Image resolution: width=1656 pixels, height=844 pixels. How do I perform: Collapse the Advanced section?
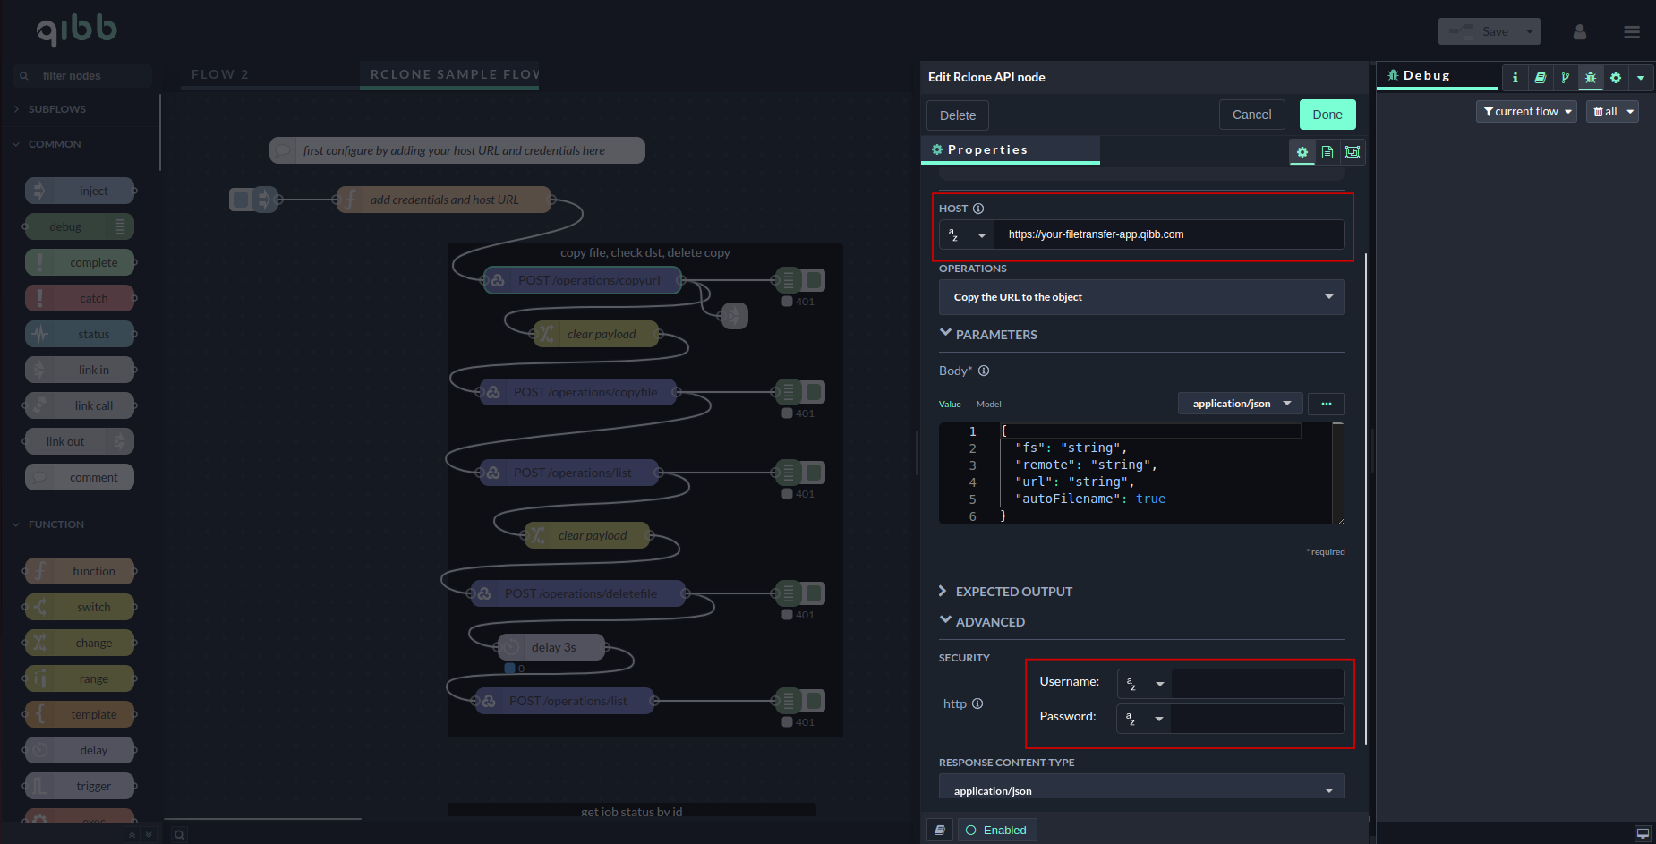989,622
